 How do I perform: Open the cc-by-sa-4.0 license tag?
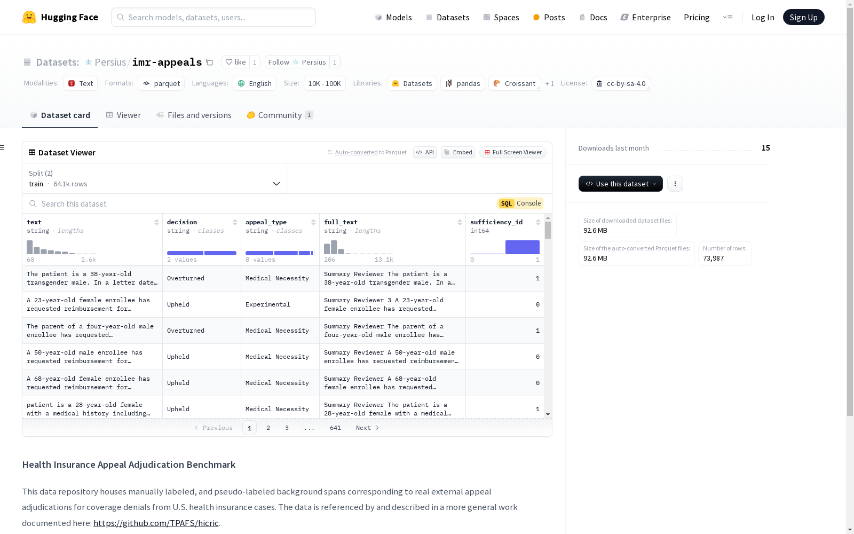[621, 83]
